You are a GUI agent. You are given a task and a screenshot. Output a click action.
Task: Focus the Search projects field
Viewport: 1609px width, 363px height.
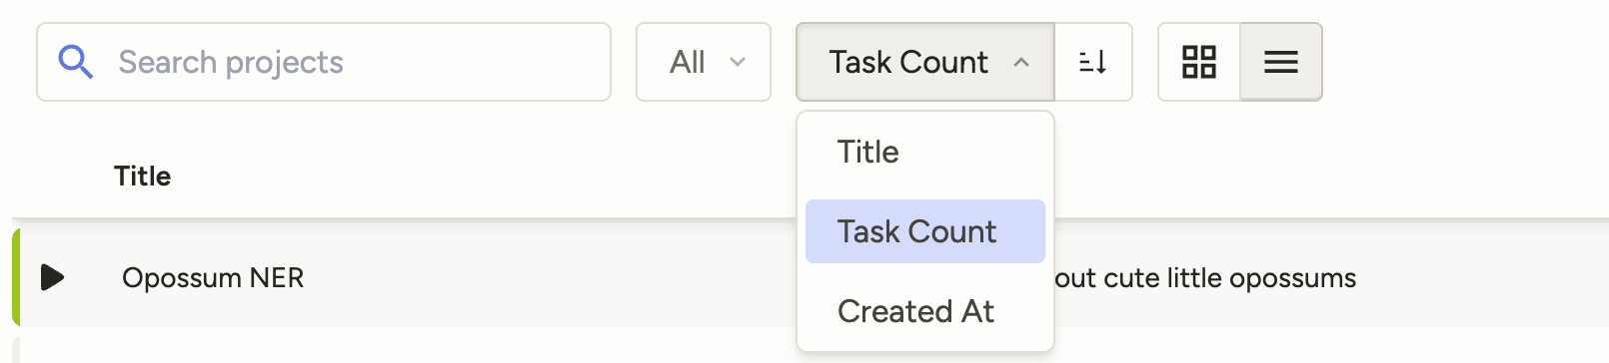tap(324, 62)
